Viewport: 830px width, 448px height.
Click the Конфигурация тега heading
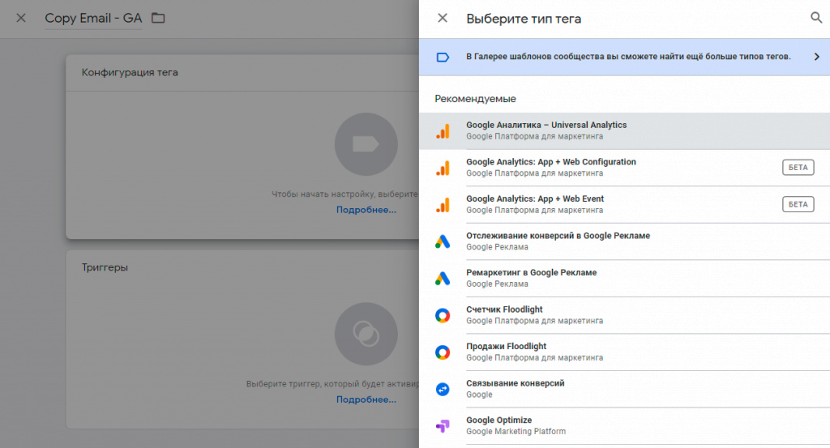pyautogui.click(x=130, y=72)
